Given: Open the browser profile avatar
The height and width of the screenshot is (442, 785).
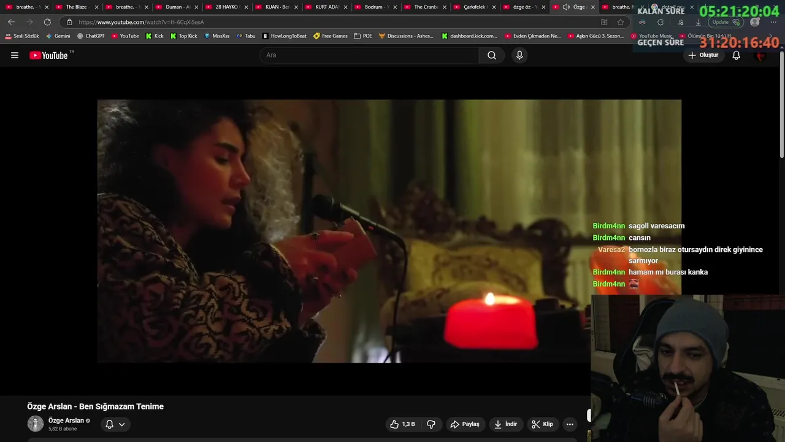Looking at the screenshot, I should (755, 22).
